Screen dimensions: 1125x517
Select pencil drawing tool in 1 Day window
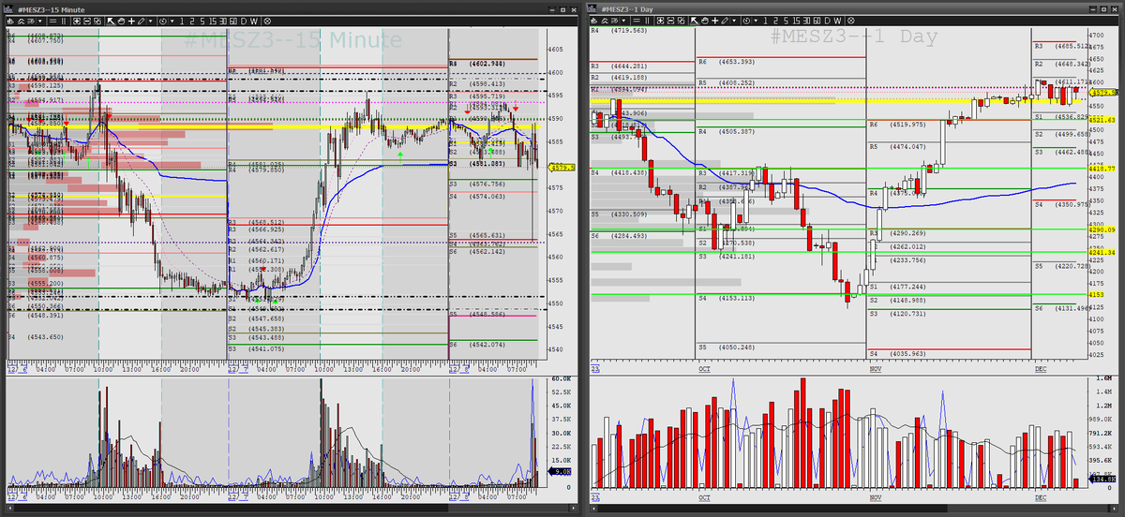coord(725,21)
